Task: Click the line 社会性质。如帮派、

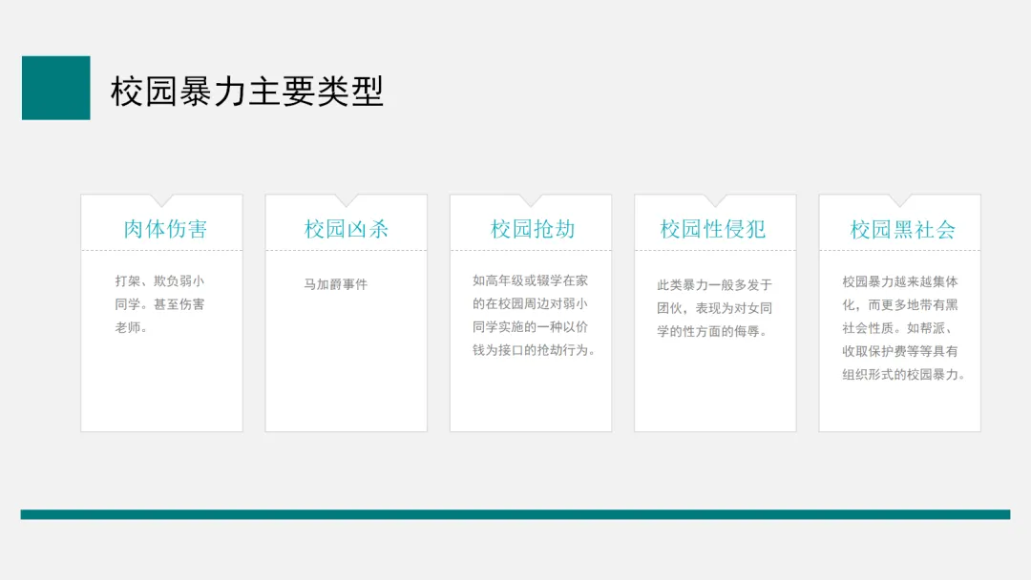Action: tap(897, 328)
